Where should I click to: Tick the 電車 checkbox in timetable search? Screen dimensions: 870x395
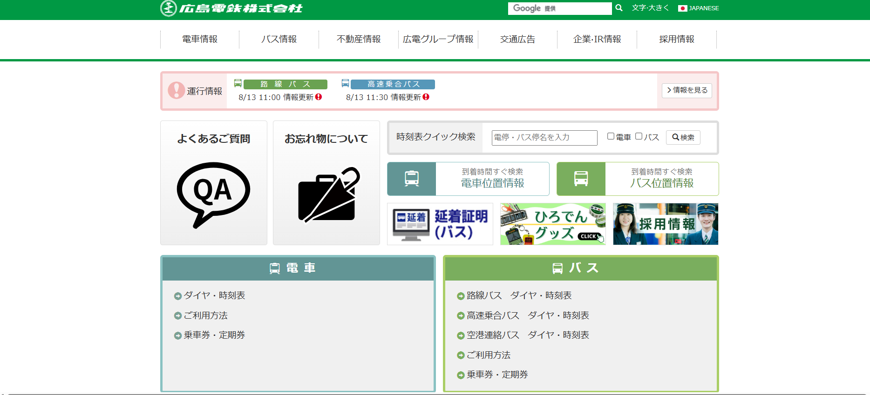(611, 136)
